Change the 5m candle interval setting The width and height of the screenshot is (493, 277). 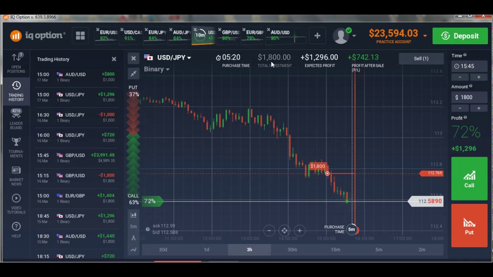pyautogui.click(x=133, y=226)
